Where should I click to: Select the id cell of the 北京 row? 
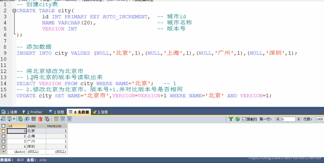(17, 131)
